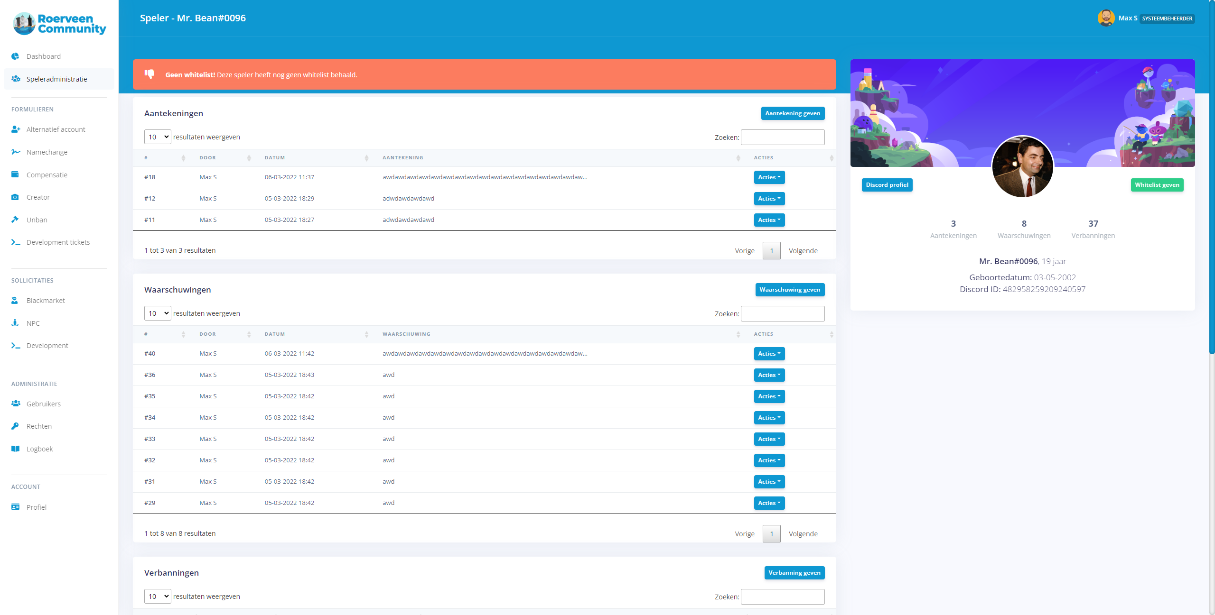Screen dimensions: 1215x615
Task: Click the Alternatief account user-plus icon
Action: click(16, 129)
